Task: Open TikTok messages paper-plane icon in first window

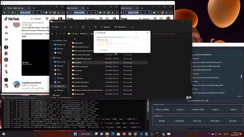Action: pos(47,19)
